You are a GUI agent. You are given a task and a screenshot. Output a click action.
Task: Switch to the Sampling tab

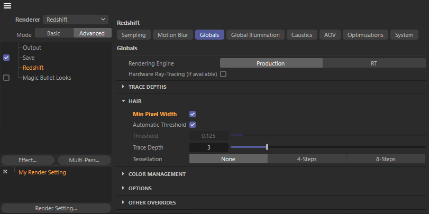click(133, 35)
